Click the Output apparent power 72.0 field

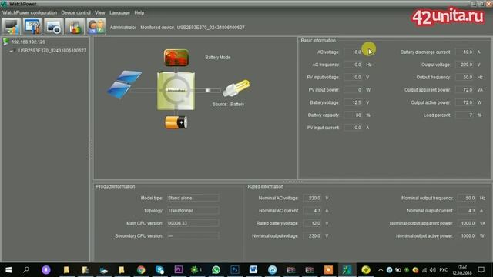tap(464, 90)
